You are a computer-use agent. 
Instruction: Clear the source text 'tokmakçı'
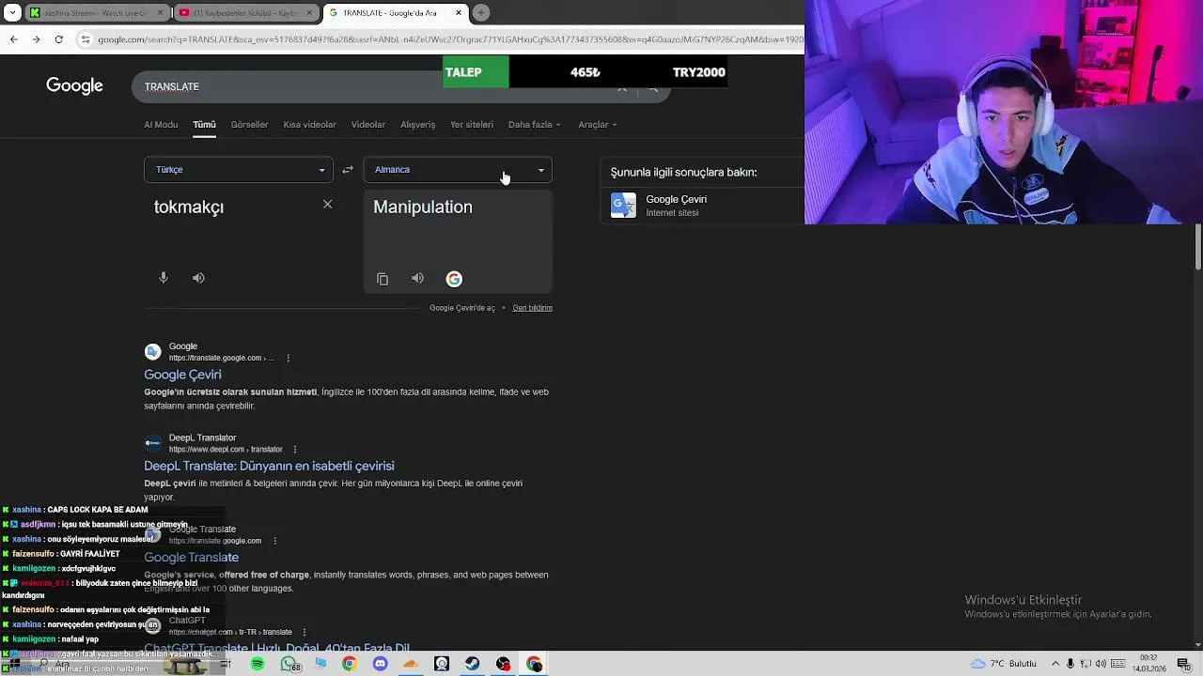click(327, 204)
